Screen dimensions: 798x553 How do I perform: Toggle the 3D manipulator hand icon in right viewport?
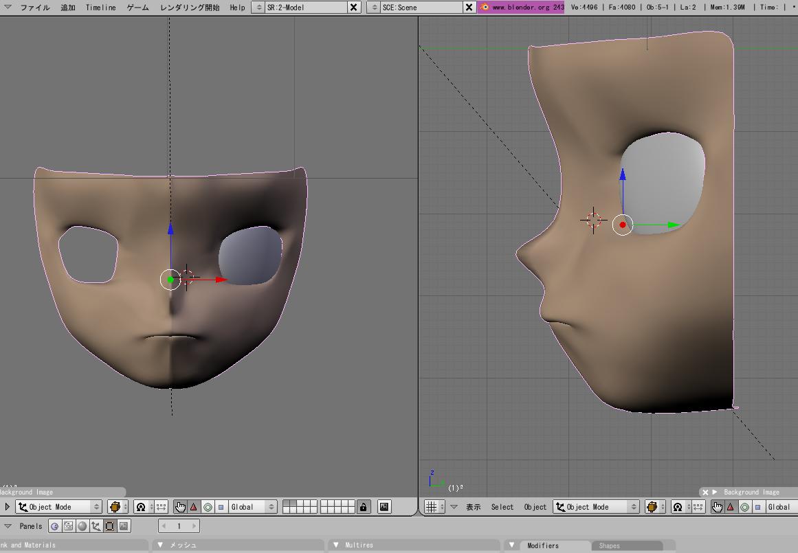tap(717, 507)
